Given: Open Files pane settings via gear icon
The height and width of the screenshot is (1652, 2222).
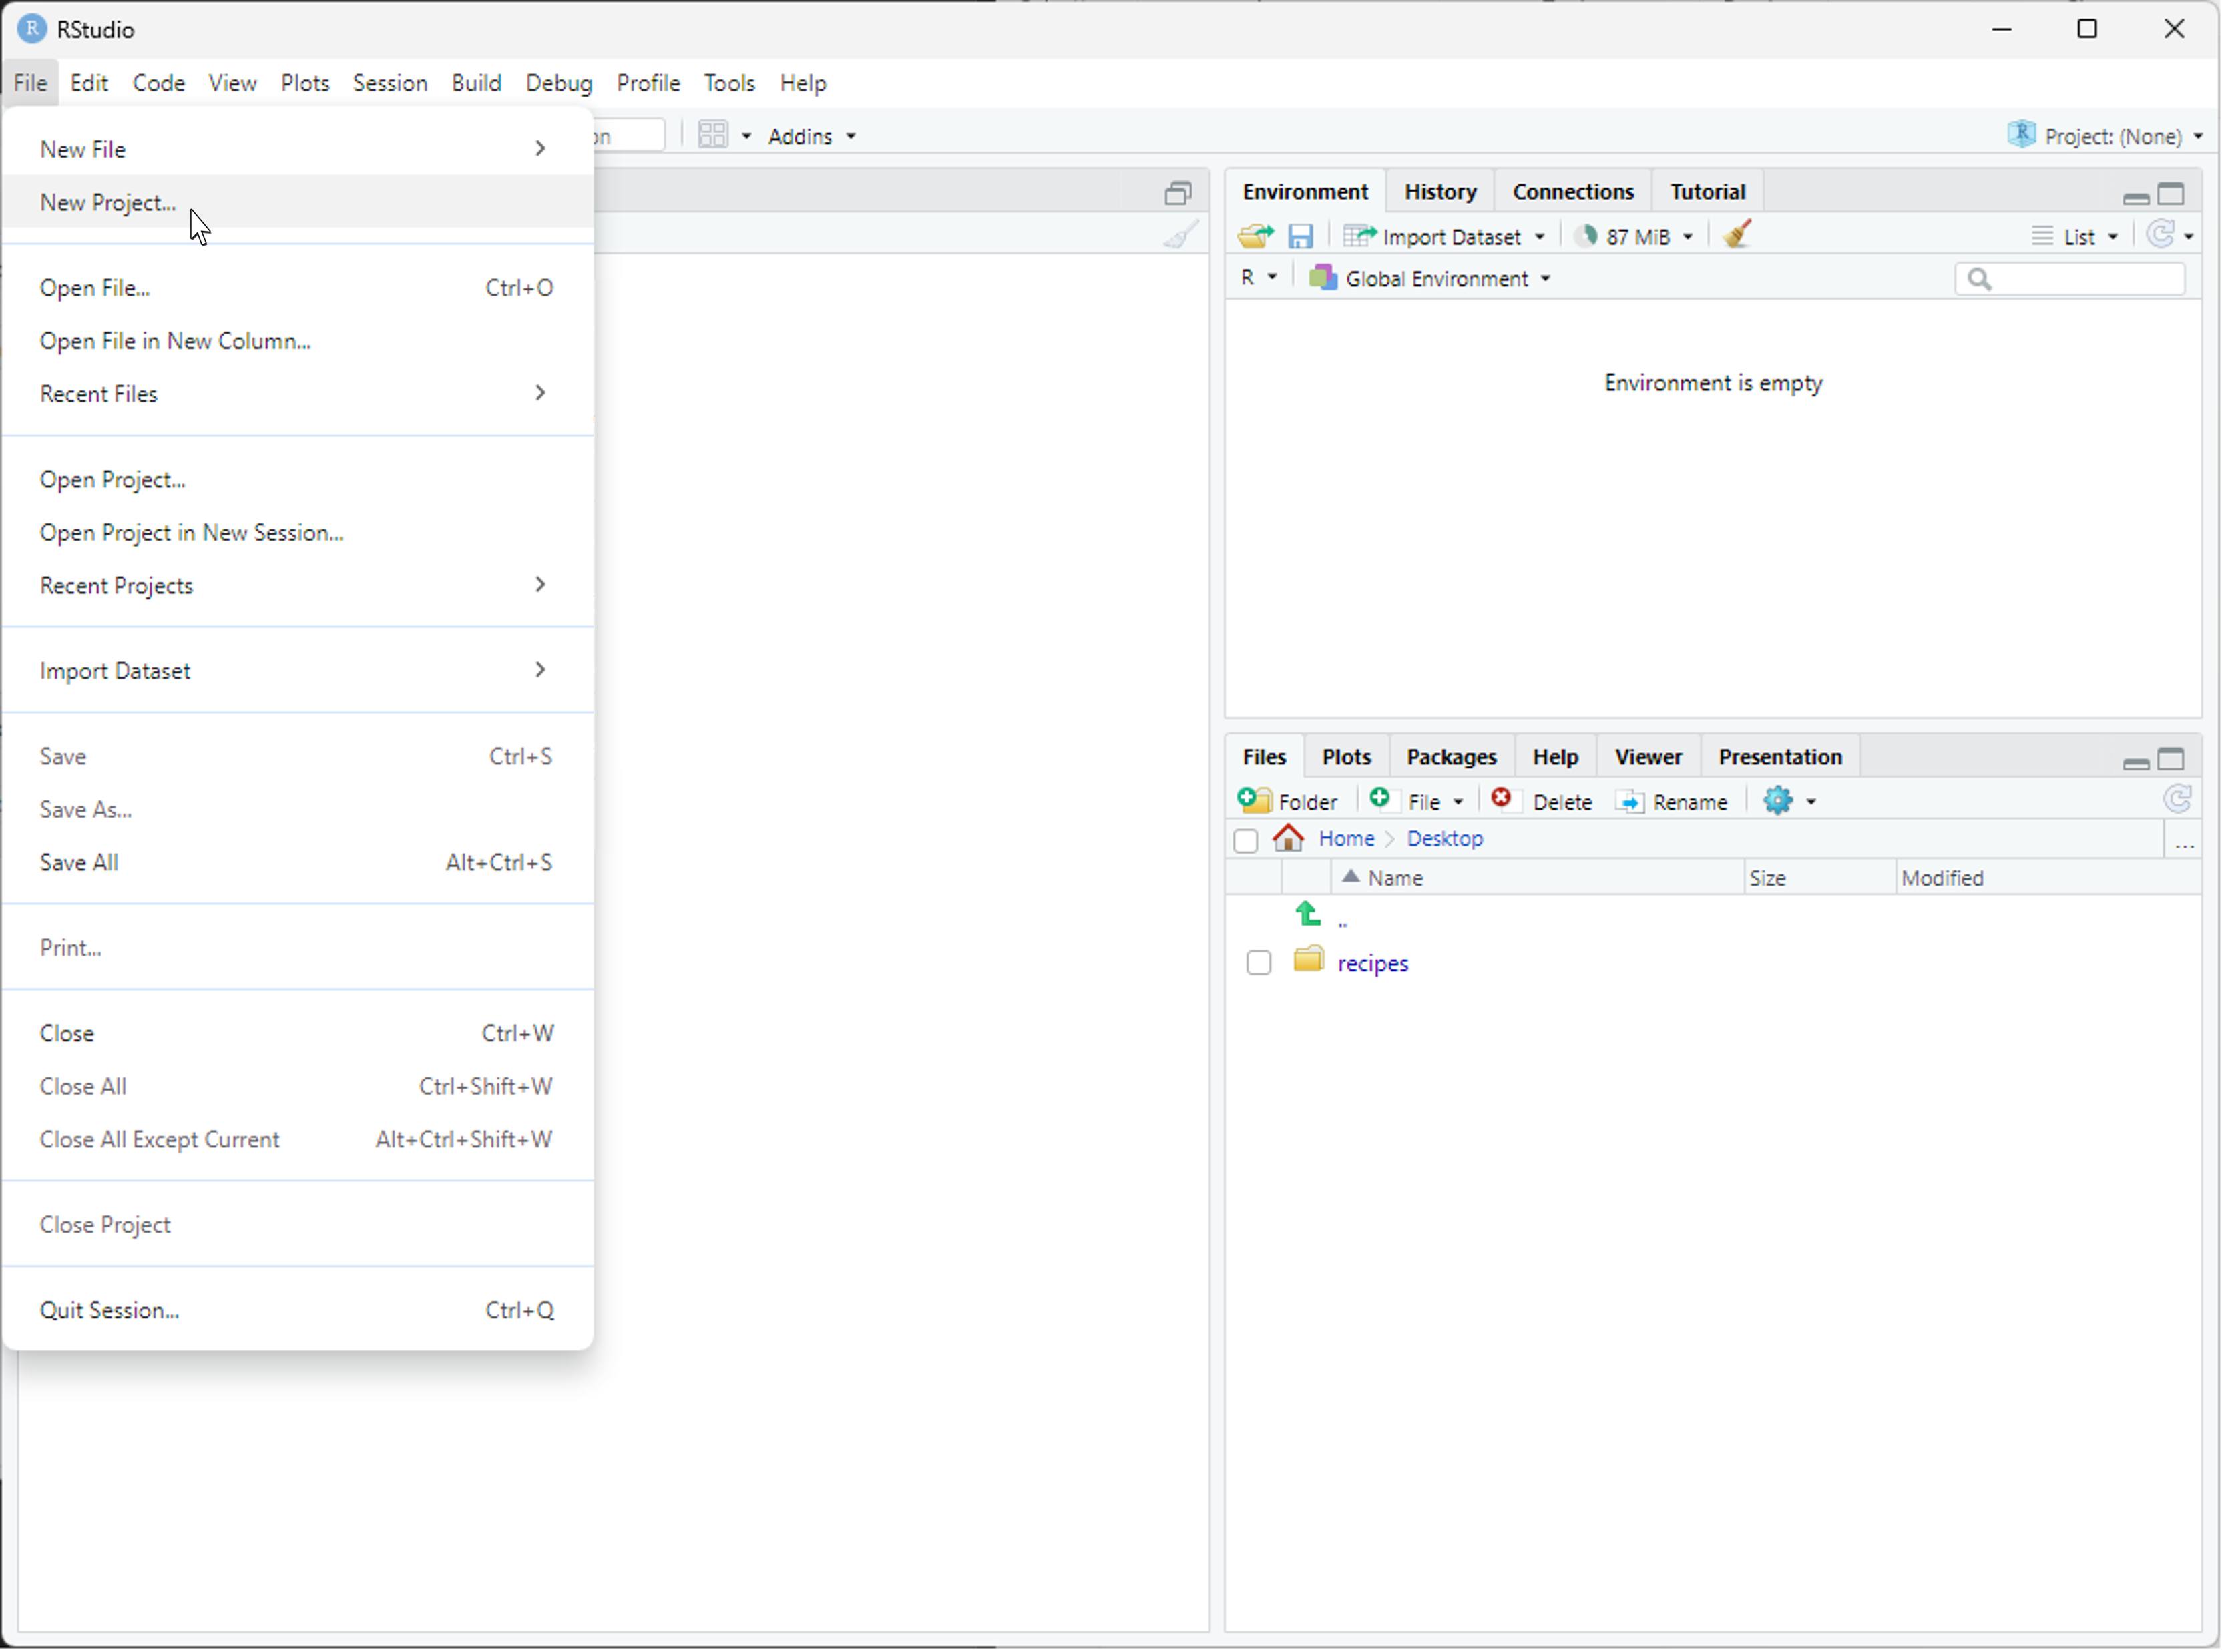Looking at the screenshot, I should coord(1779,801).
